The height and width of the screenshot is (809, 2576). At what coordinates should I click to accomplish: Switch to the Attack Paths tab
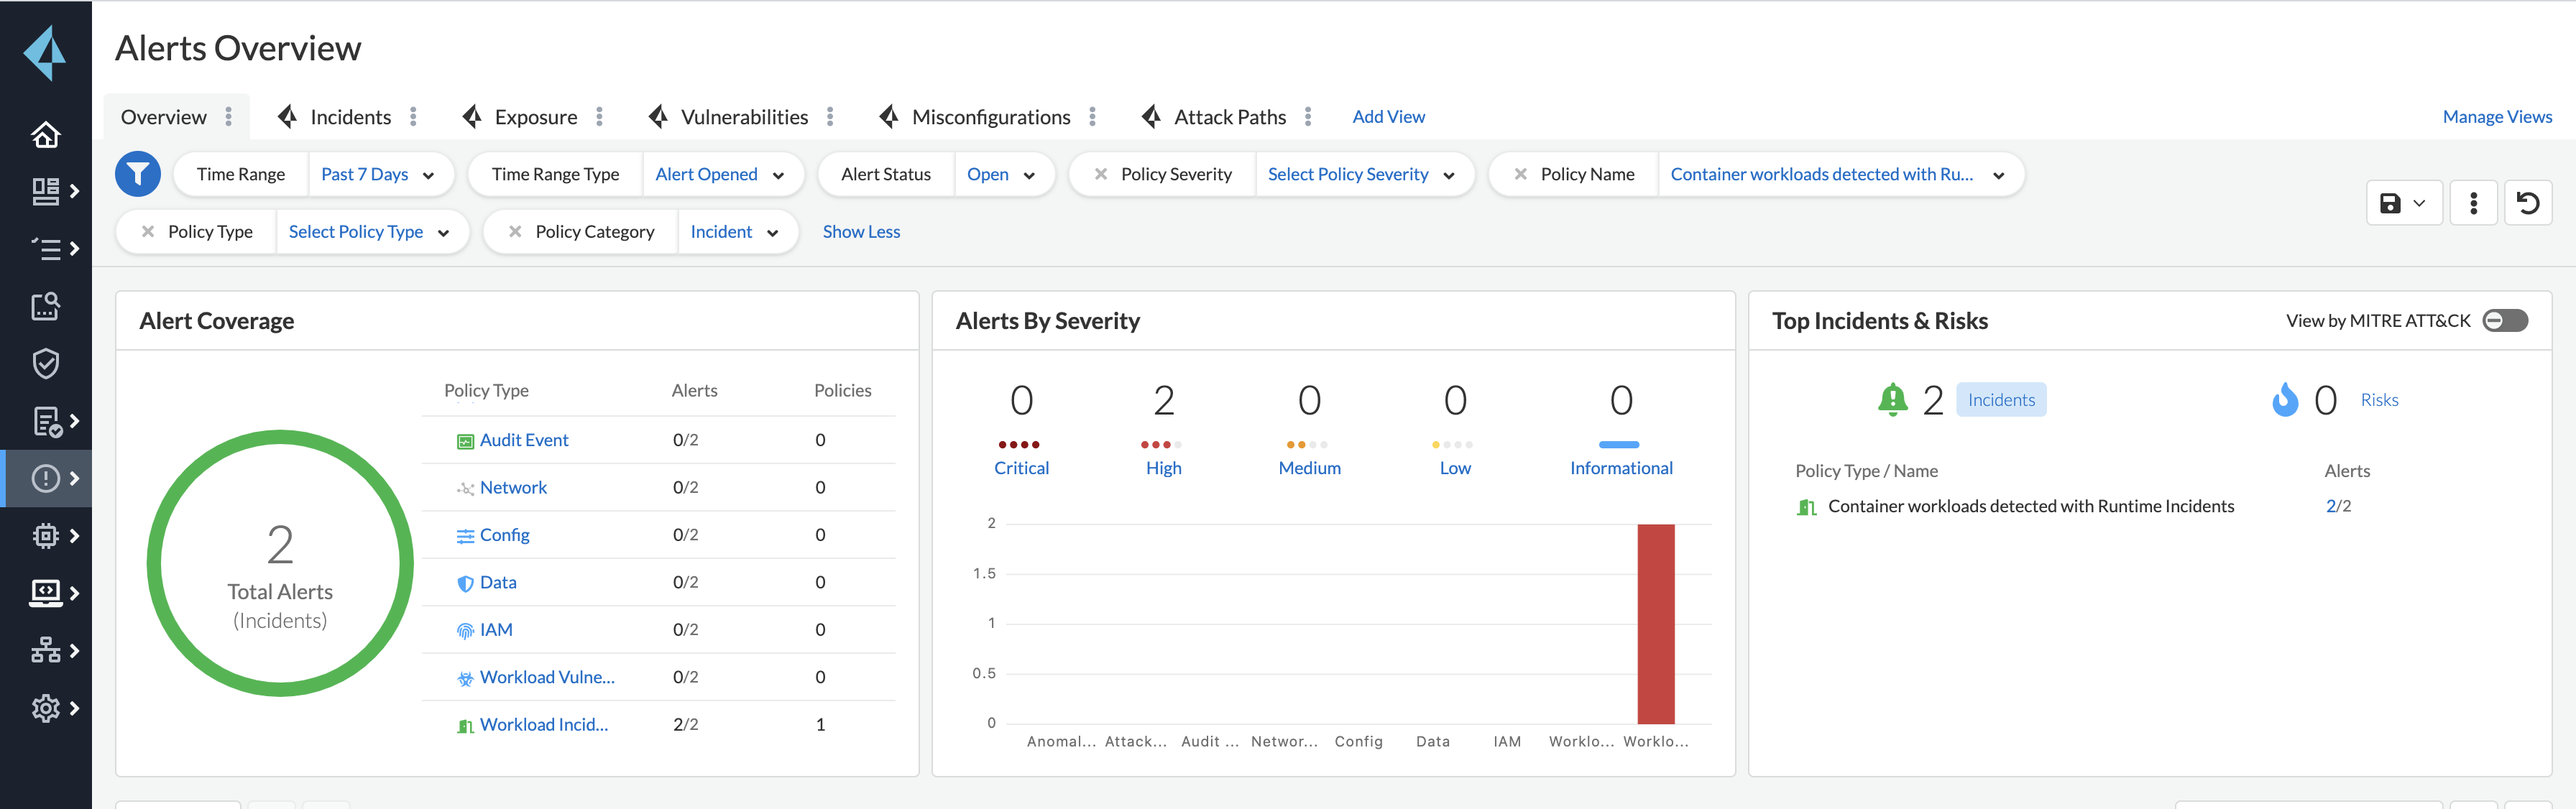pos(1229,117)
